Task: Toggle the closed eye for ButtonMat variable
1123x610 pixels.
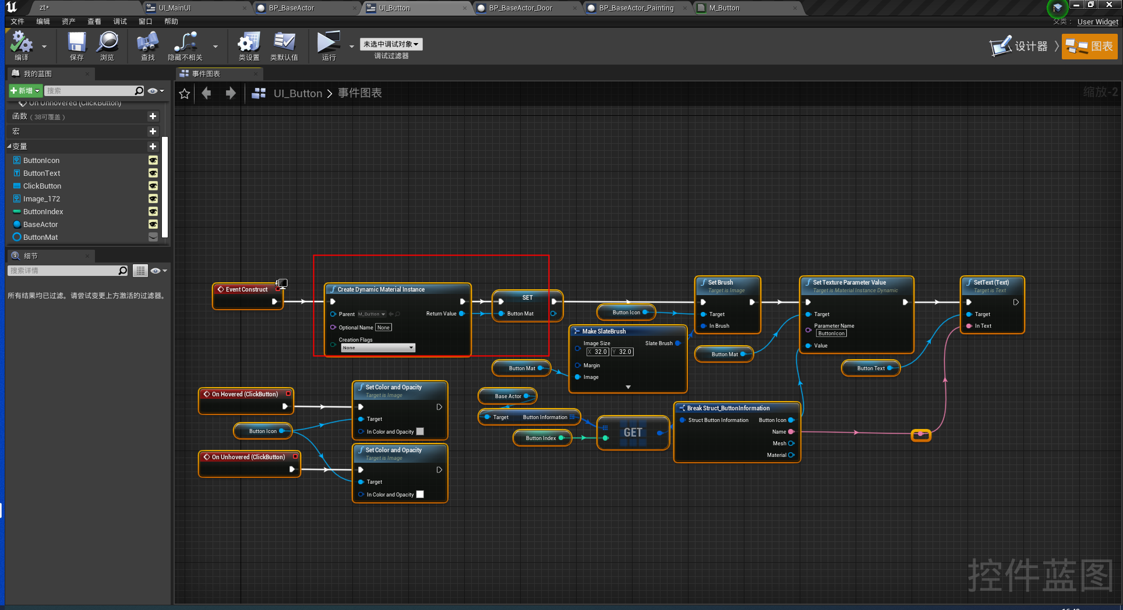Action: pos(153,237)
